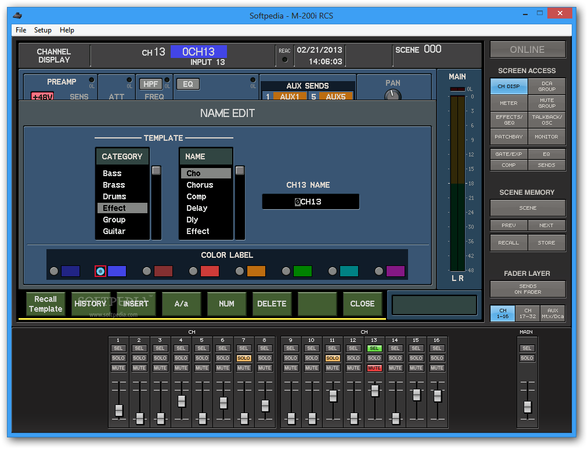Open the COMP screen
Screen dimensions: 588x449
tap(508, 165)
